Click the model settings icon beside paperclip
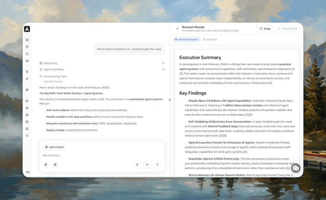The height and width of the screenshot is (200, 326). point(55,165)
